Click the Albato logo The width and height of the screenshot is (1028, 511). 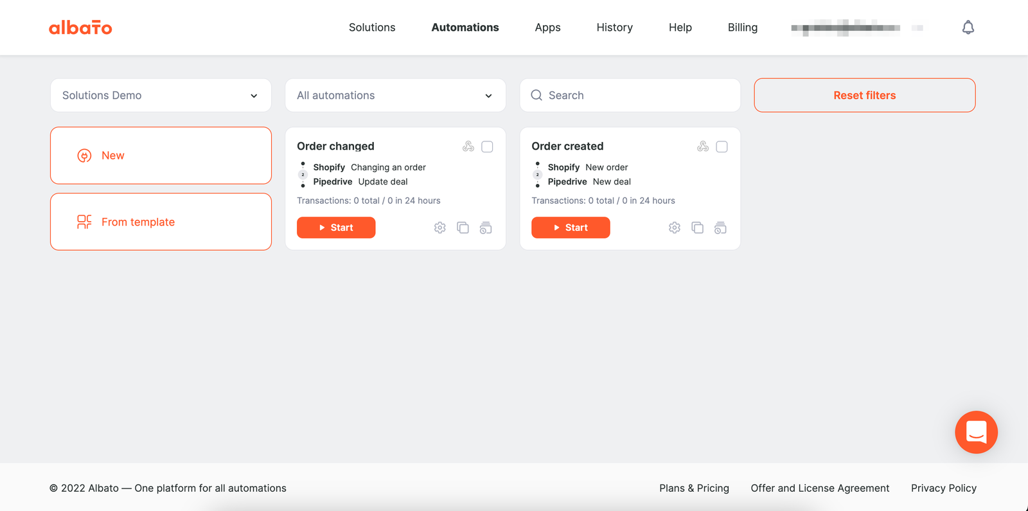point(80,28)
